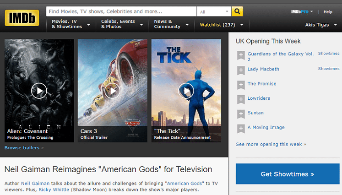Image resolution: width=342 pixels, height=195 pixels.
Task: View Showtimes for Lady Macbeth
Action: (329, 69)
